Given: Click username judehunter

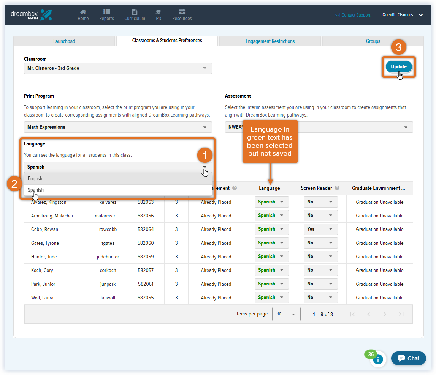Looking at the screenshot, I should [108, 257].
